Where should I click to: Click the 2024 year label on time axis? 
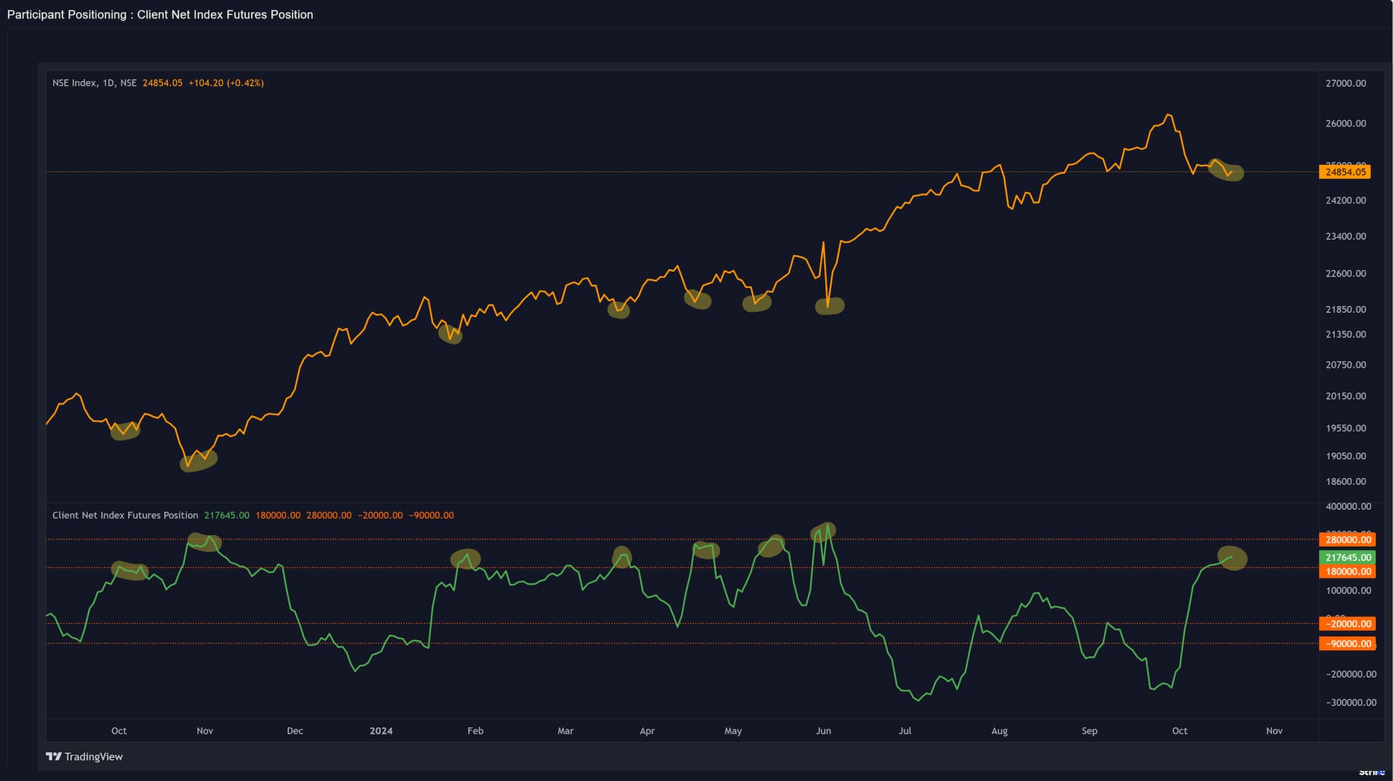tap(381, 731)
